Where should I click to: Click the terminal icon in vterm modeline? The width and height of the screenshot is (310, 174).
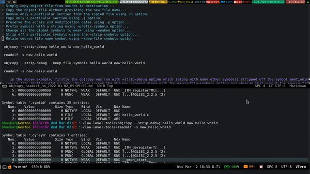4,167
